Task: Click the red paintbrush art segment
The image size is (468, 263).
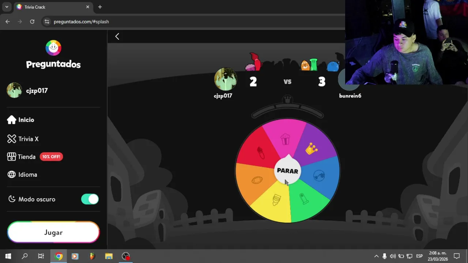Action: (x=260, y=153)
